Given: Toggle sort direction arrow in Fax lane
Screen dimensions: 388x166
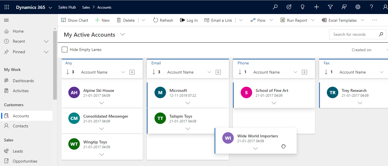Looking at the screenshot, I should [326, 72].
